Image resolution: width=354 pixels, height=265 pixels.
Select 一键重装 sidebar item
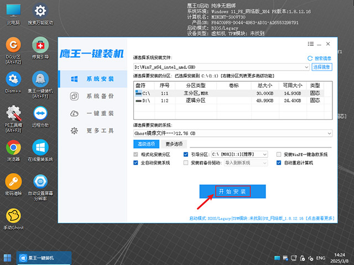(x=93, y=113)
